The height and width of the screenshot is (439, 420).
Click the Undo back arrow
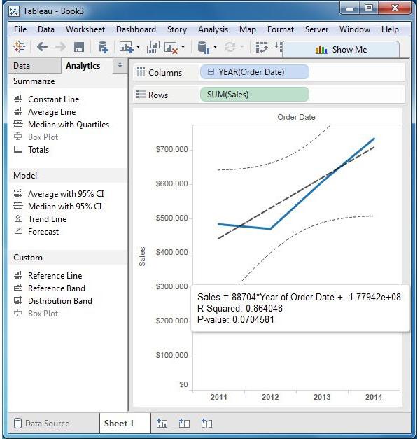(x=42, y=47)
